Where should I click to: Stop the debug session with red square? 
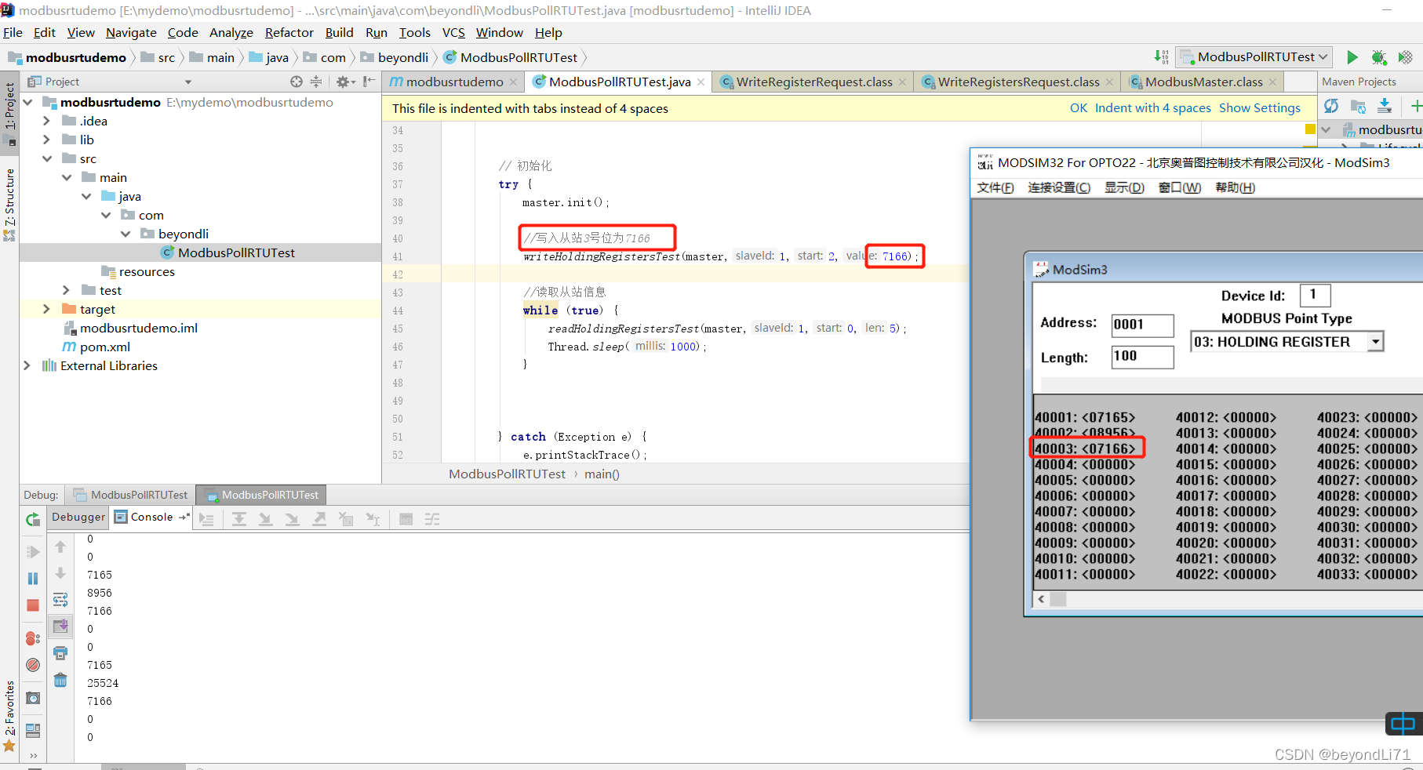click(33, 605)
